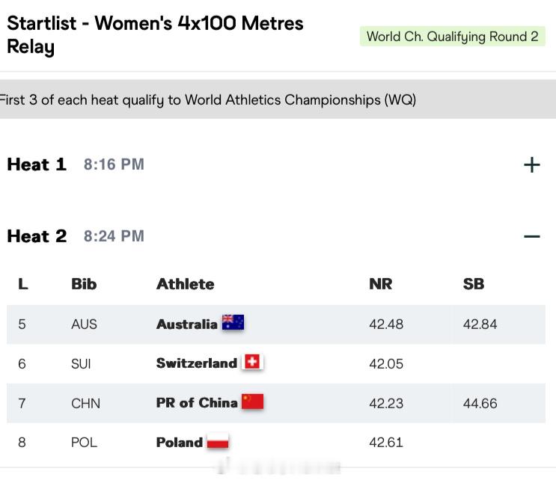The height and width of the screenshot is (480, 556).
Task: Click the NR column header
Action: 380,284
